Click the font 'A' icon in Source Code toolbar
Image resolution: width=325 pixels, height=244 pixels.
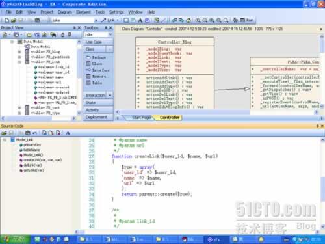point(68,133)
